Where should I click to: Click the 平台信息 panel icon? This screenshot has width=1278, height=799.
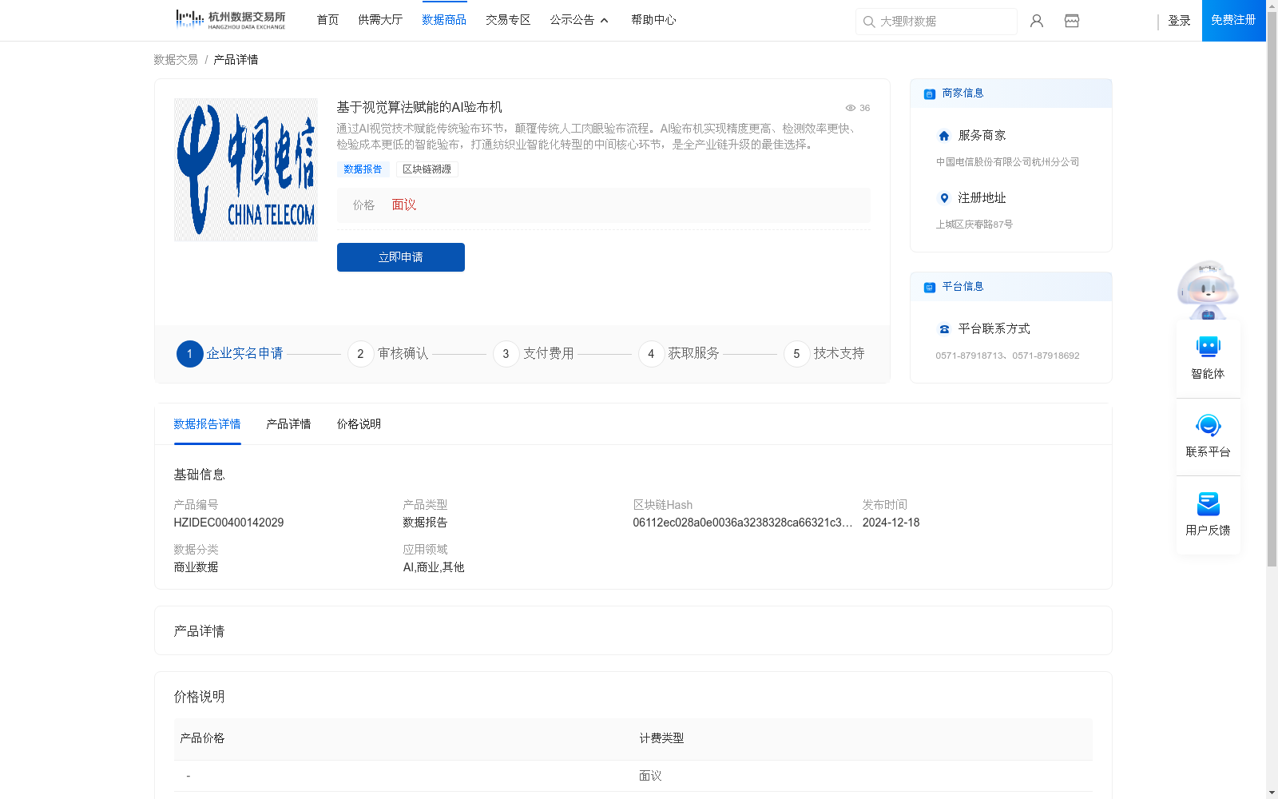point(929,287)
